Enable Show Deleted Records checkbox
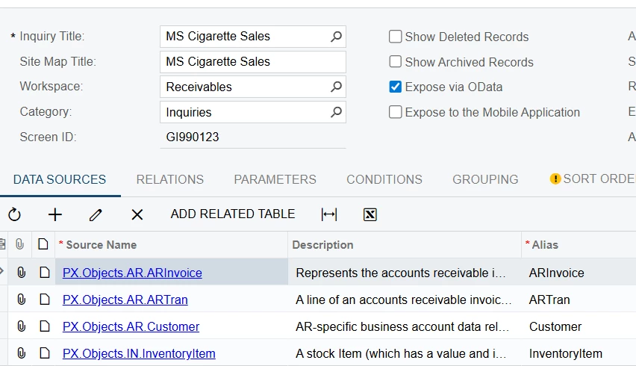Screen dimensions: 636x366 tap(396, 37)
